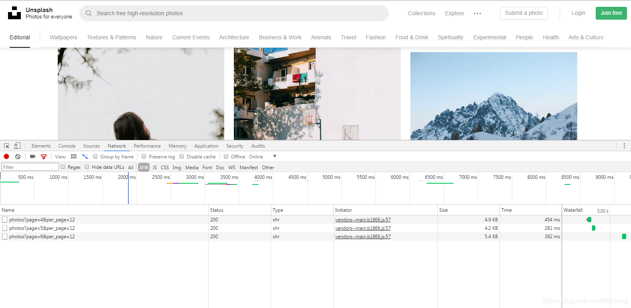
Task: Select file icon of photos?page=5 request
Action: click(x=5, y=228)
